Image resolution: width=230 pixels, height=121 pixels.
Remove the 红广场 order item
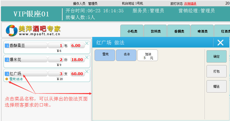(87, 72)
